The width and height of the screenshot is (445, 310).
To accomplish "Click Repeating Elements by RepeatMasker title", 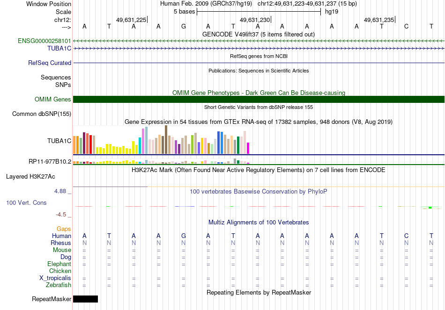I will point(259,292).
